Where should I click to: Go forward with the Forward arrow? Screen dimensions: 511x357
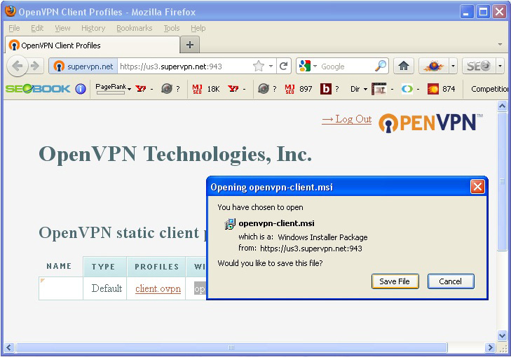34,66
